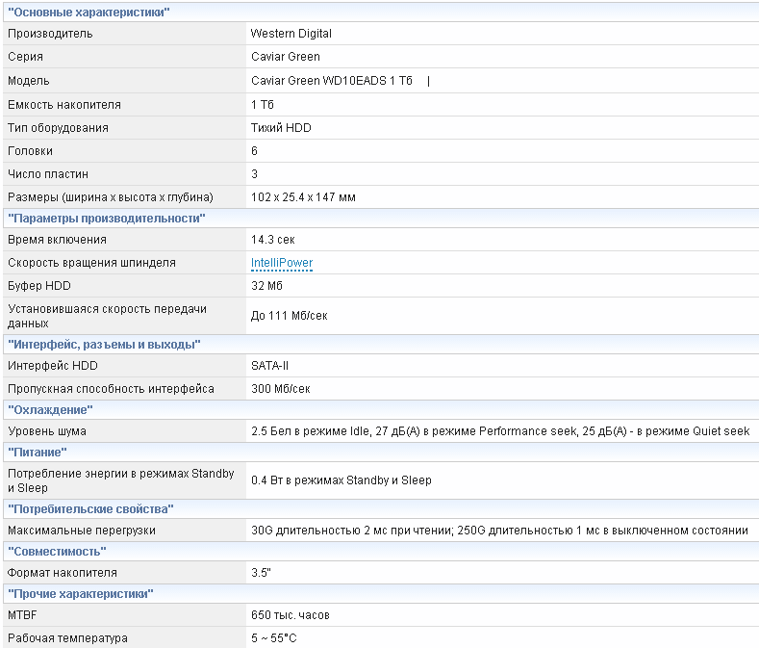The image size is (759, 648).
Task: Click the SATA-II interface value
Action: (x=270, y=366)
